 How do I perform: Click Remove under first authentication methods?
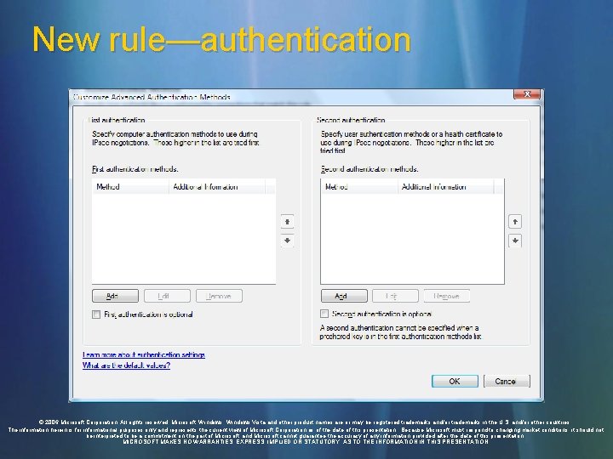point(219,296)
